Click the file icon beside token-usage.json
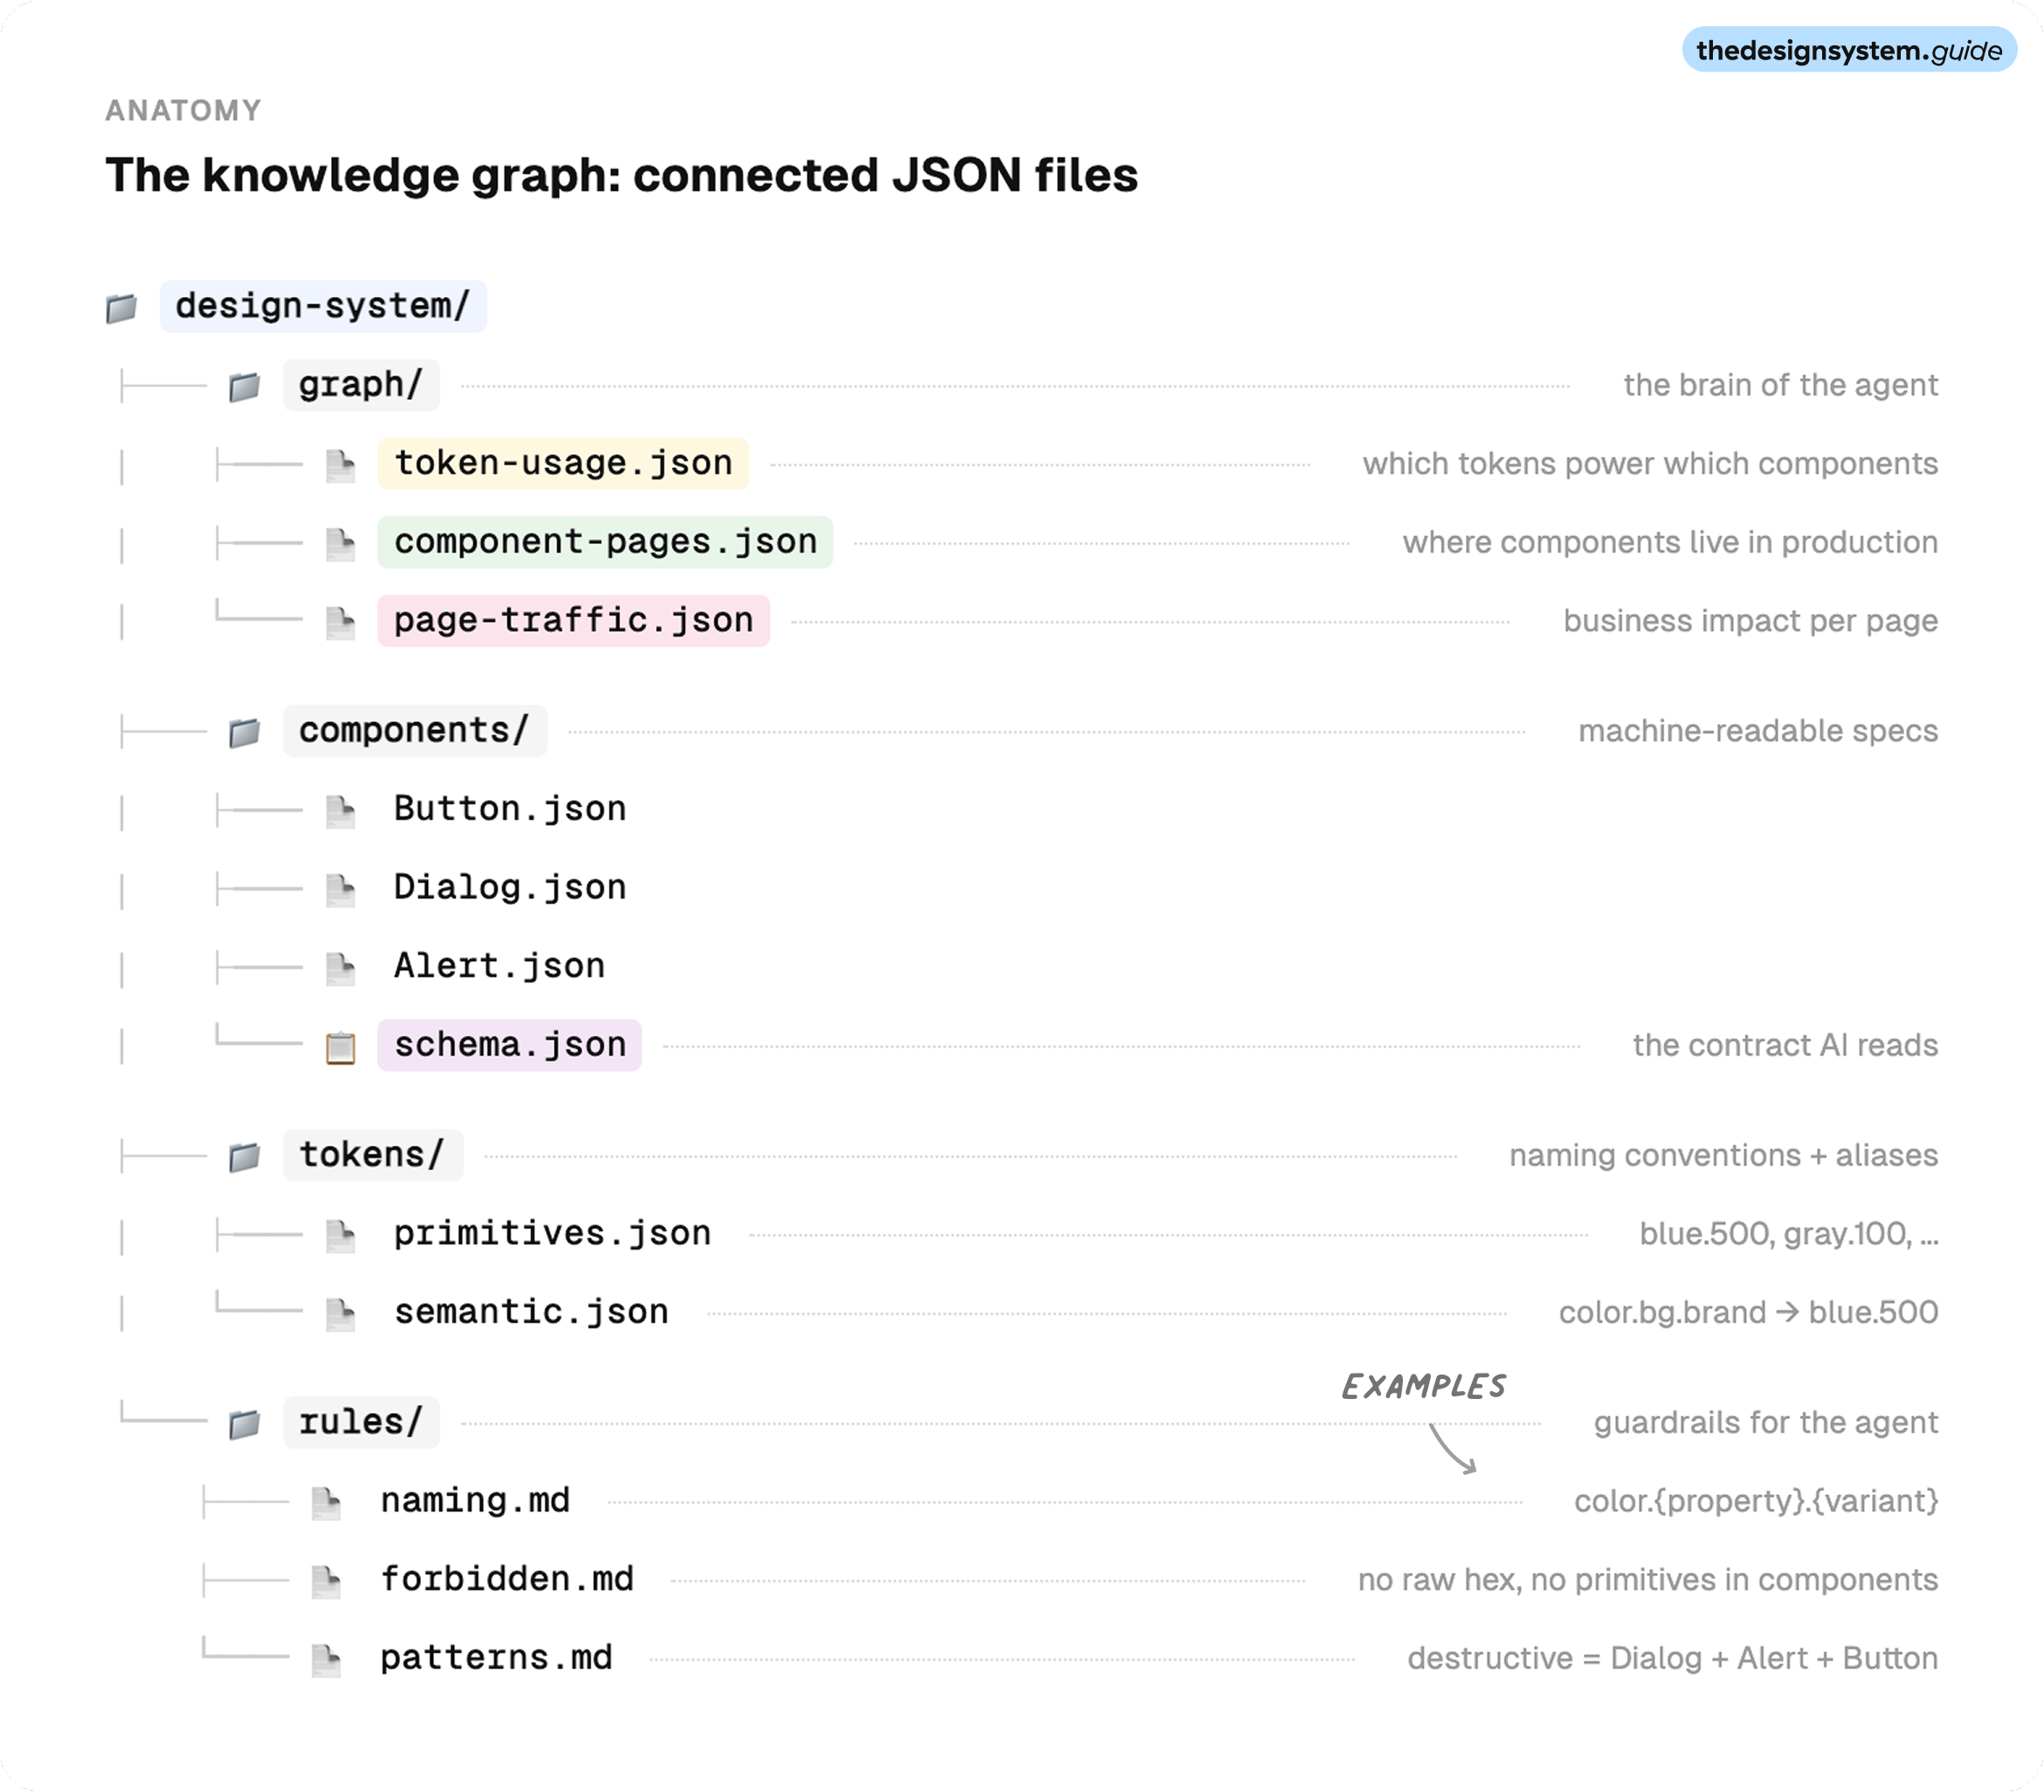This screenshot has width=2044, height=1792. pyautogui.click(x=340, y=466)
